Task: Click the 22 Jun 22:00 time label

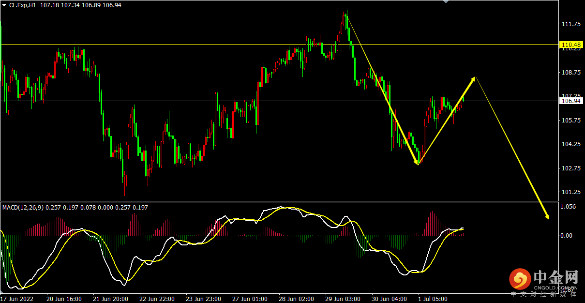Action: (157, 299)
